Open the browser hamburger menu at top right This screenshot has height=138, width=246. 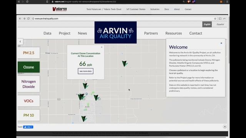227,2
